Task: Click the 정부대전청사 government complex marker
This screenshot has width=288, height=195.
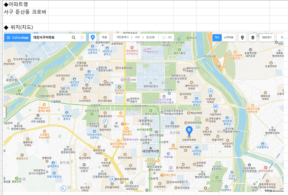Action: 151,83
